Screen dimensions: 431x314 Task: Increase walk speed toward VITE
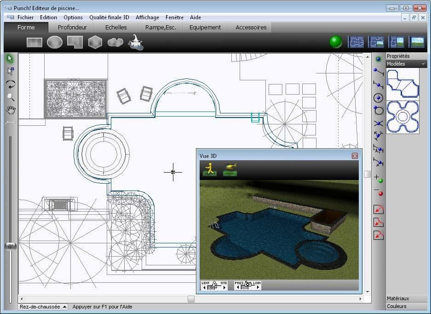(x=224, y=287)
